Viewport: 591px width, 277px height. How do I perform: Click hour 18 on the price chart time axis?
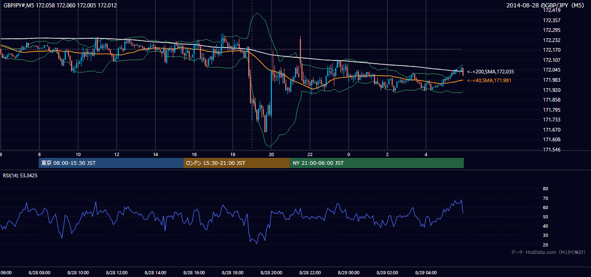coord(233,154)
